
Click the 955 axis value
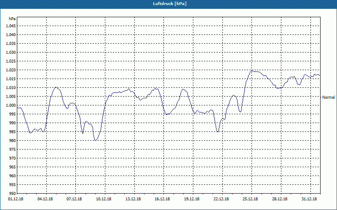[x=13, y=184]
